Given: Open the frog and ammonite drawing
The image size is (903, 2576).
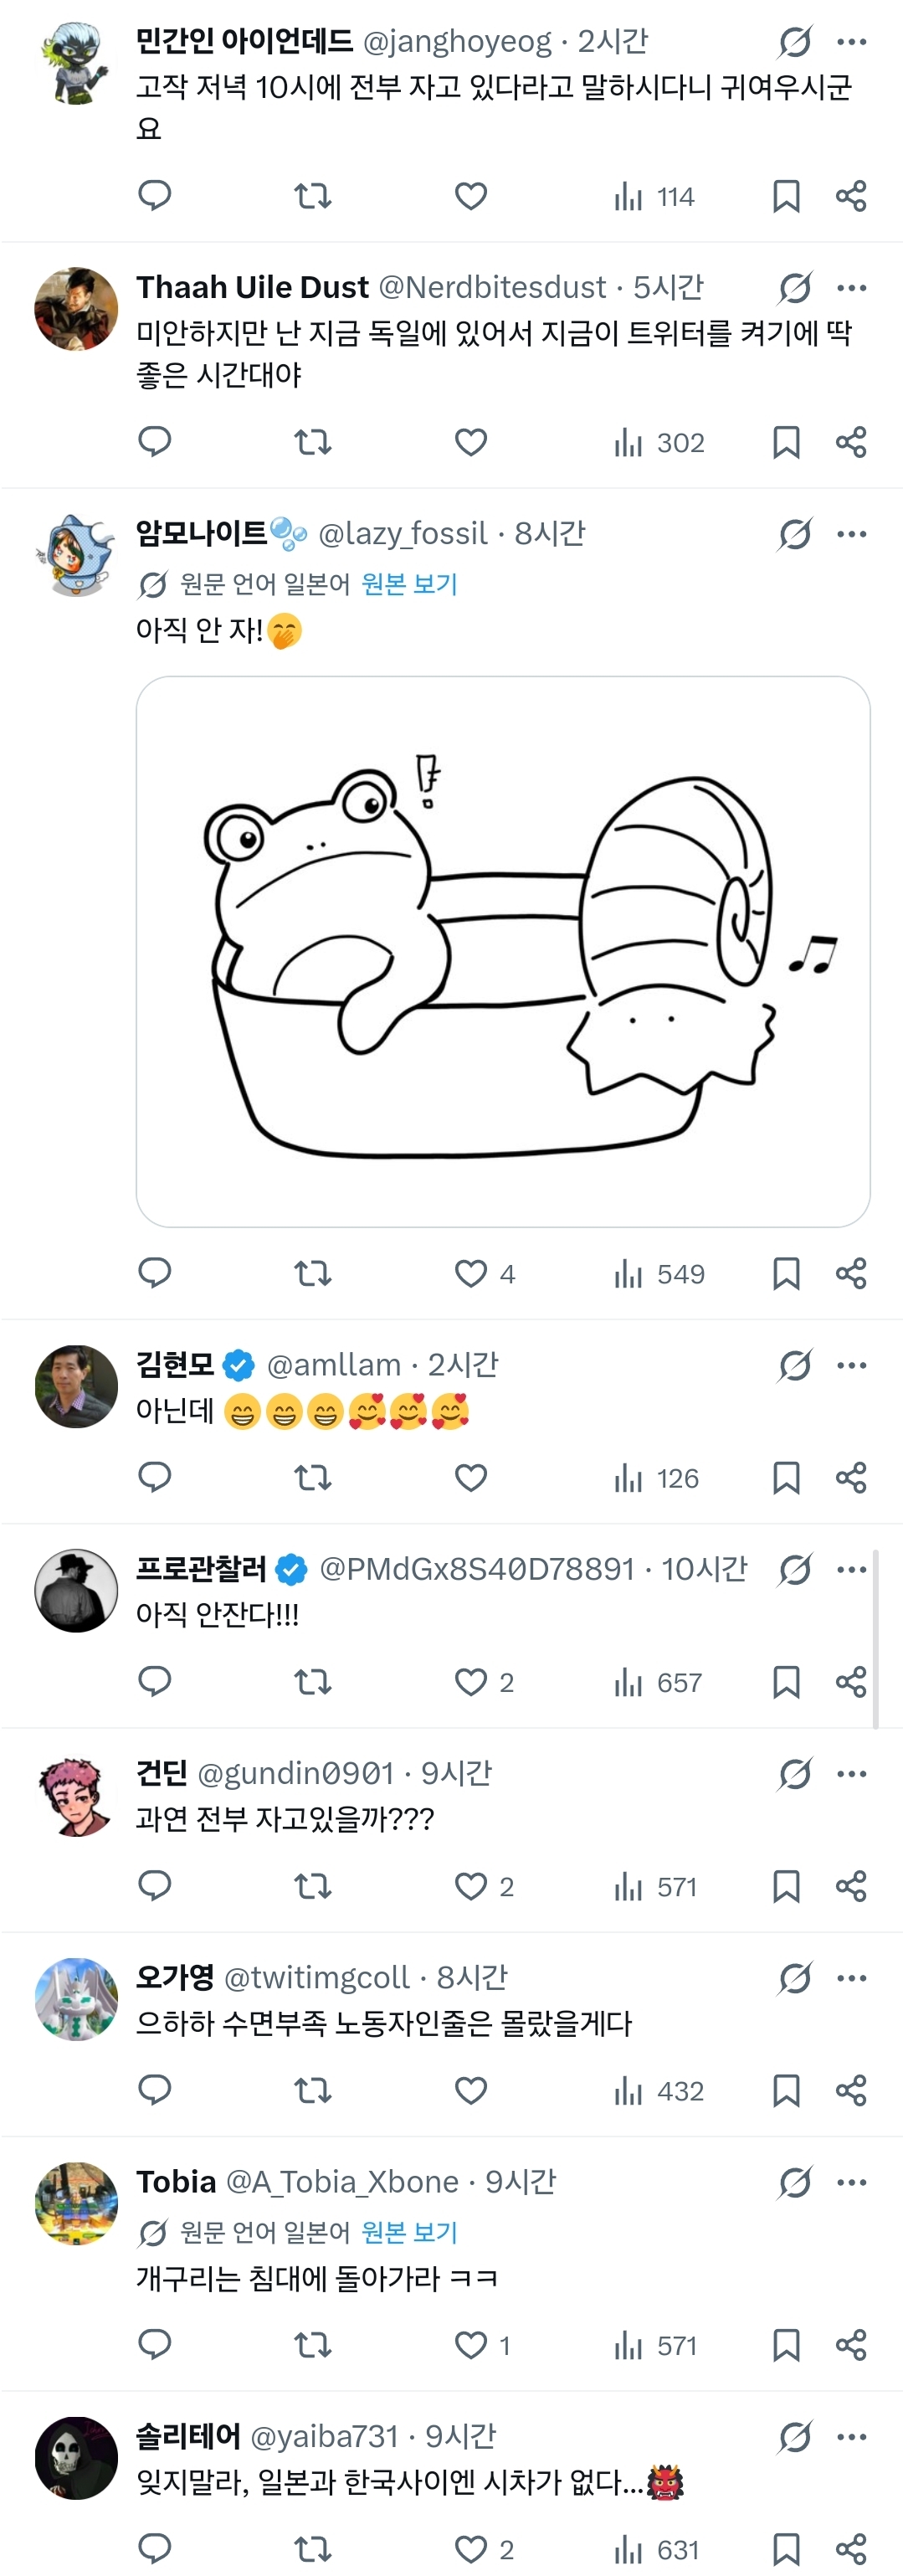Looking at the screenshot, I should 503,951.
